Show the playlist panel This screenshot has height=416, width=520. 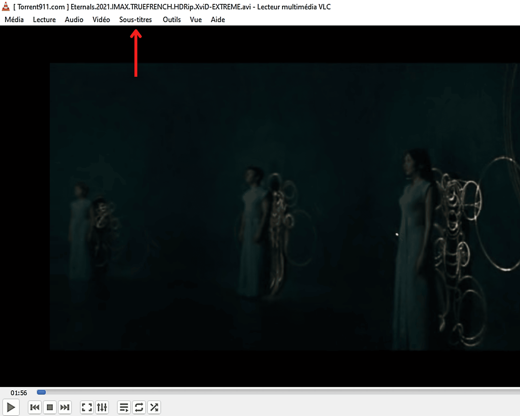click(x=124, y=407)
